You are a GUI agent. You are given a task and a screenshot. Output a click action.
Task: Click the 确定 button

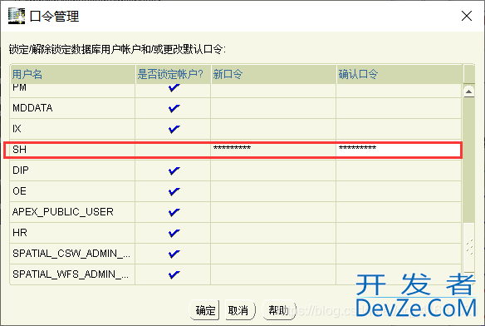204,310
